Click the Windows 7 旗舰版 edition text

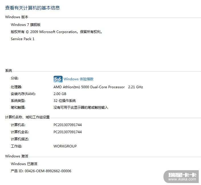click(x=26, y=24)
